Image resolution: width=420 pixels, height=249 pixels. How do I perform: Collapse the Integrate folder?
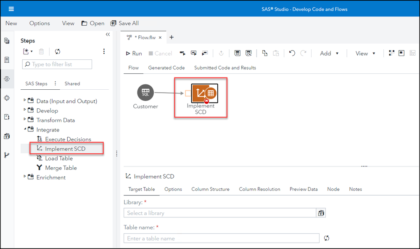[x=25, y=129]
